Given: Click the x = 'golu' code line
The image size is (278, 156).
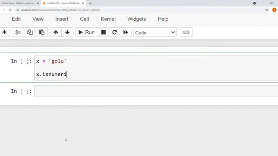Looking at the screenshot, I should [x=51, y=61].
